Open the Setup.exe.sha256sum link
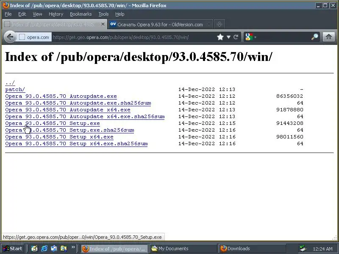 [x=69, y=130]
